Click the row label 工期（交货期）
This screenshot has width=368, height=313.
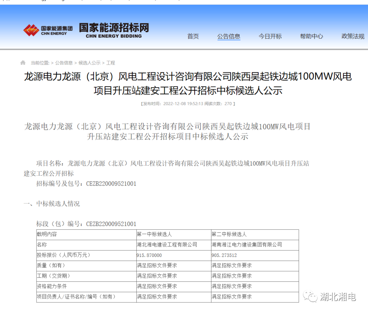click(x=53, y=276)
